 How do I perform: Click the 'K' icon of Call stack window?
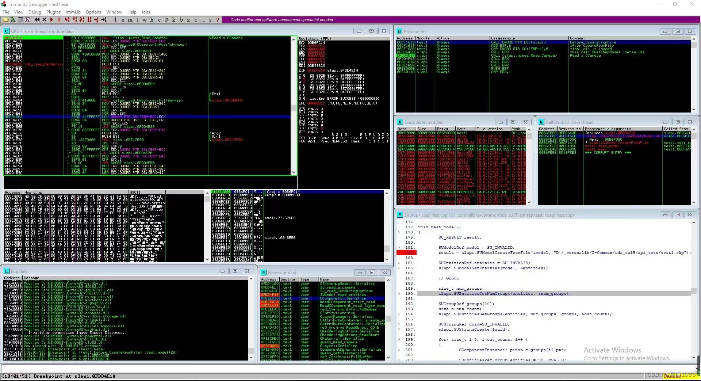pos(541,122)
